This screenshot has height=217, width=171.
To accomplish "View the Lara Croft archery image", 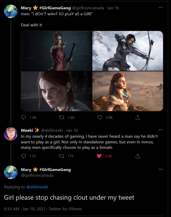I will pyautogui.click(x=128, y=51).
